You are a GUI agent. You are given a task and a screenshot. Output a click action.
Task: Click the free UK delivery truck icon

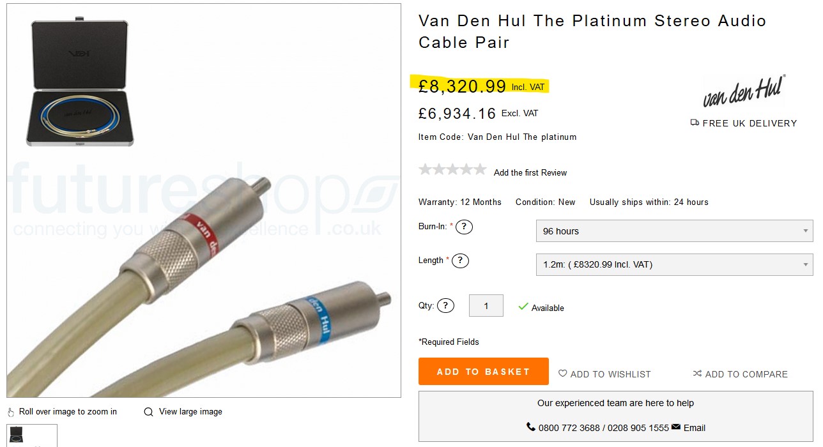coord(695,123)
